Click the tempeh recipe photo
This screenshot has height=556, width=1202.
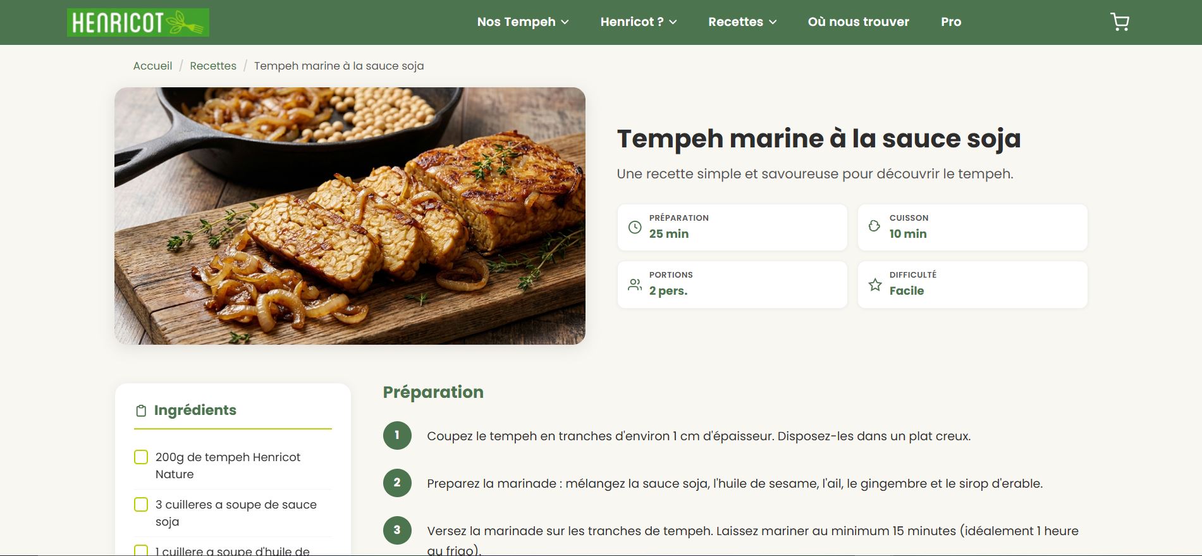(x=350, y=216)
